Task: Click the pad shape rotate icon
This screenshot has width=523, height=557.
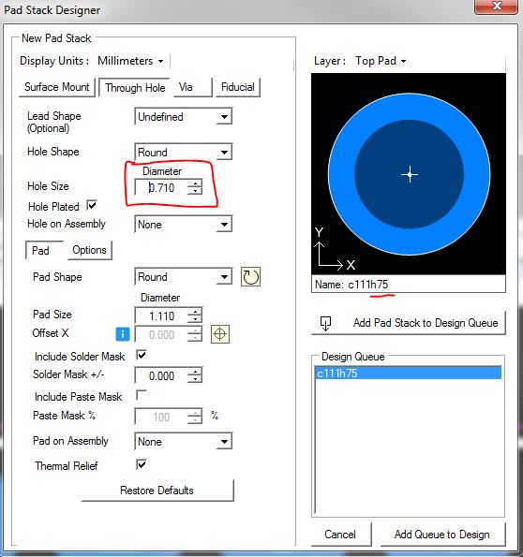Action: point(251,277)
